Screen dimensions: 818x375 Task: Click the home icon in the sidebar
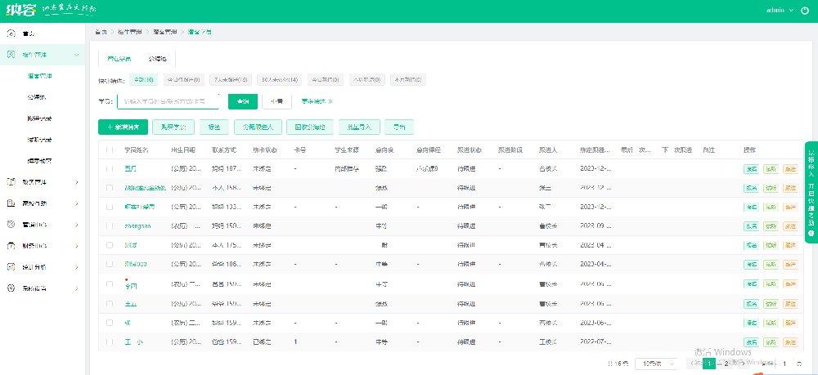[11, 33]
